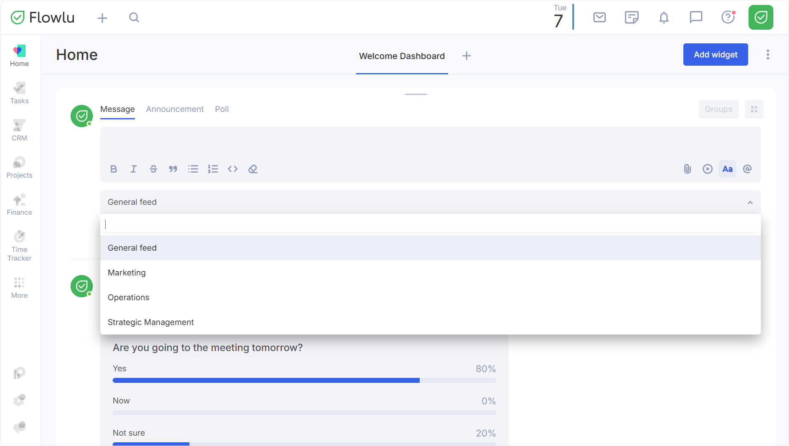This screenshot has width=789, height=446.
Task: Switch to the Announcement tab
Action: tap(175, 109)
